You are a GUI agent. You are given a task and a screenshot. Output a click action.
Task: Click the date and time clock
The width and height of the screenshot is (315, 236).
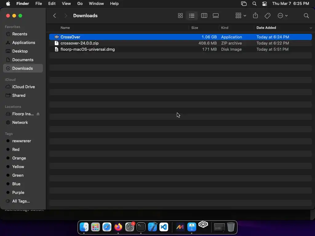290,4
